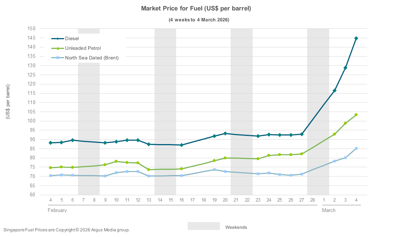The width and height of the screenshot is (393, 237).
Task: Click the Diesel marker on 20 February
Action: tap(225, 133)
